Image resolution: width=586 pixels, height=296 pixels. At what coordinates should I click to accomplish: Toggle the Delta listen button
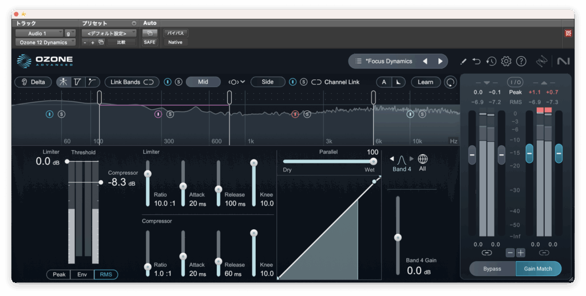tap(33, 82)
